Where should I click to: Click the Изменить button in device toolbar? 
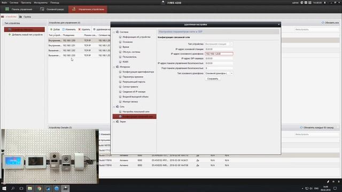point(69,29)
